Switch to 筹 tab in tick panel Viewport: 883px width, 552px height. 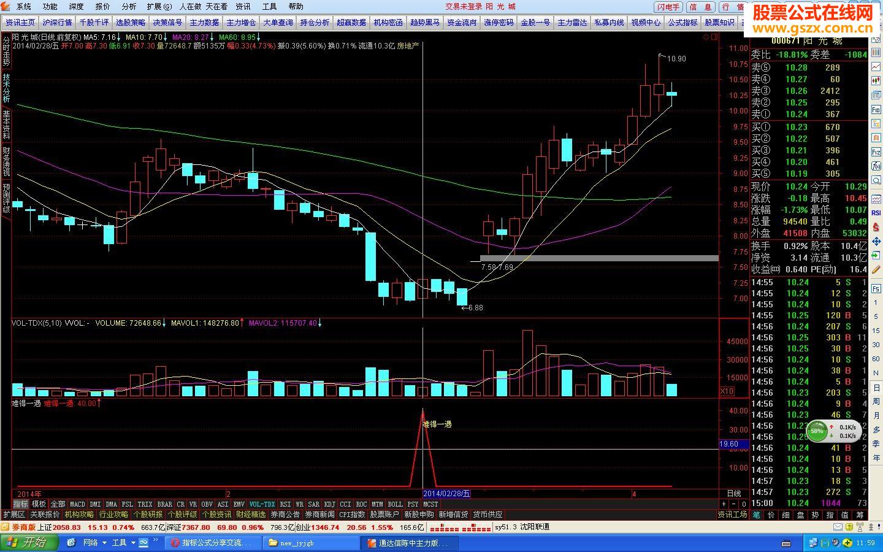point(860,515)
